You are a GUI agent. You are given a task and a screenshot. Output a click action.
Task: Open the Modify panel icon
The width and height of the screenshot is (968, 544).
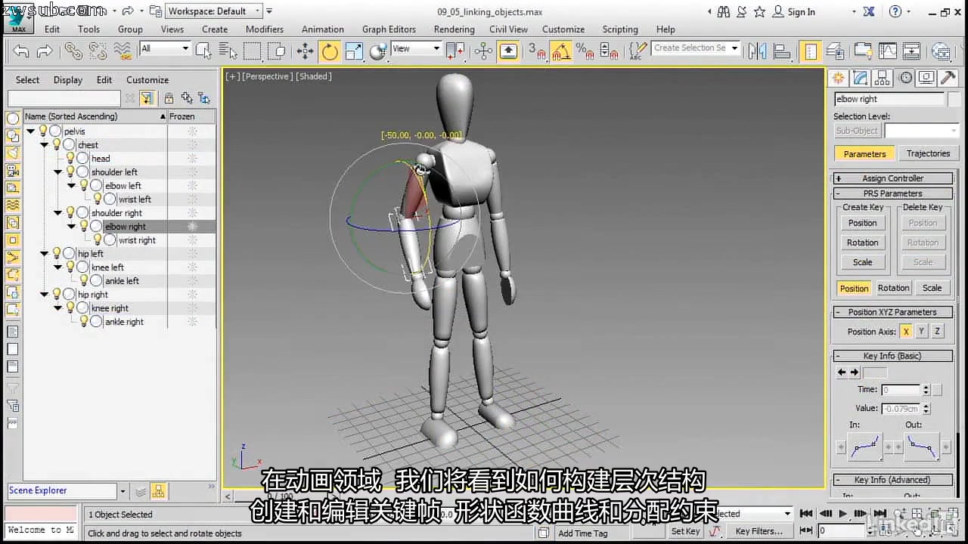click(858, 78)
